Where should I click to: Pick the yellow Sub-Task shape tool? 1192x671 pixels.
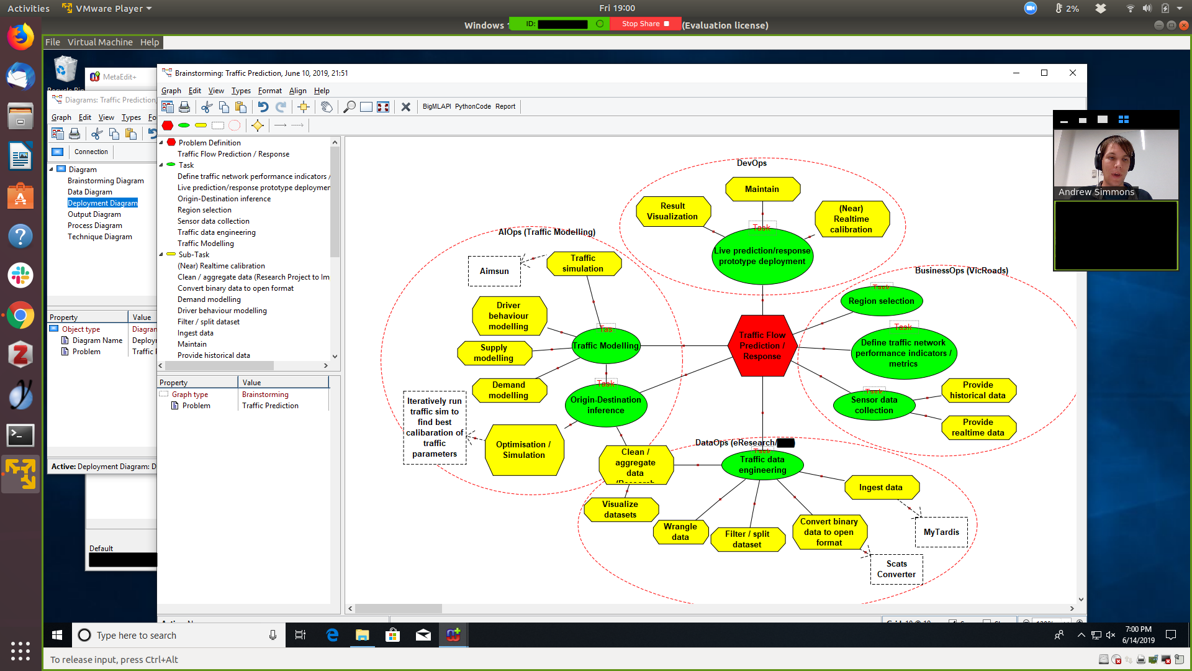click(x=201, y=126)
